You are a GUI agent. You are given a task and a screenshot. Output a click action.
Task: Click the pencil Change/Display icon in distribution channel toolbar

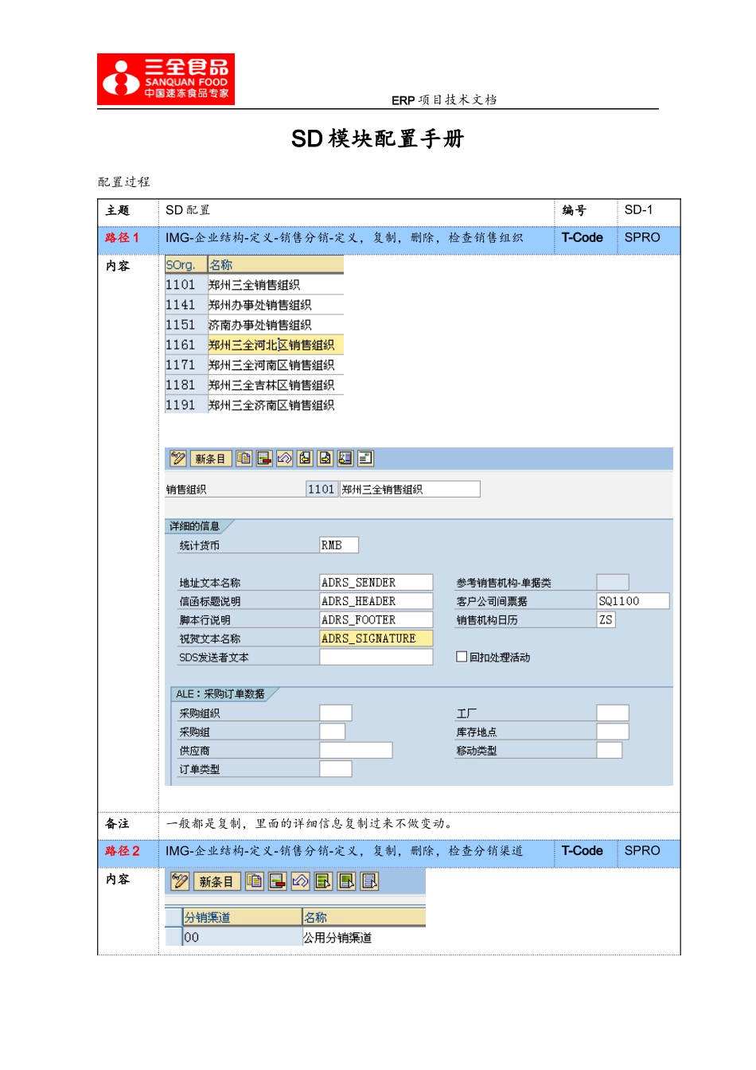click(180, 881)
